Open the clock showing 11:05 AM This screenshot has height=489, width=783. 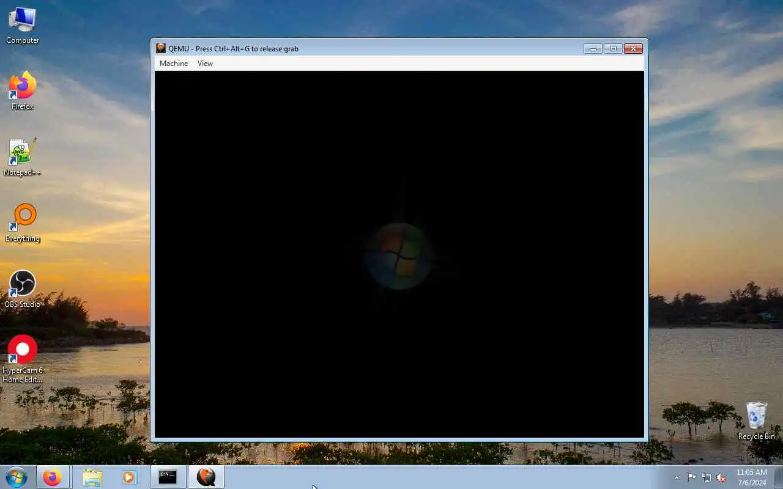(751, 477)
